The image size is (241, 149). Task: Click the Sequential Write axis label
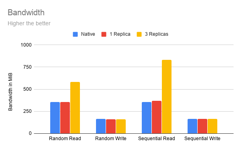click(202, 139)
